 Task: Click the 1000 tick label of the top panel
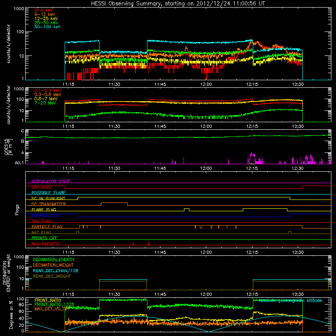[x=18, y=9]
